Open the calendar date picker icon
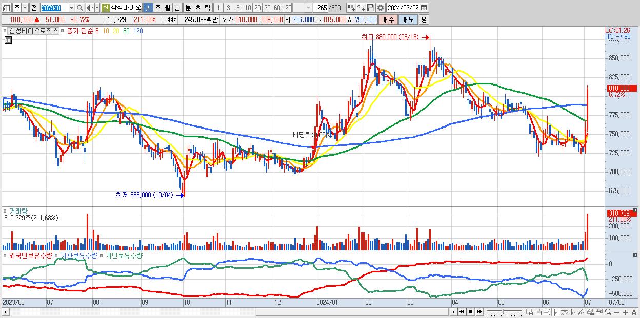 (424, 8)
